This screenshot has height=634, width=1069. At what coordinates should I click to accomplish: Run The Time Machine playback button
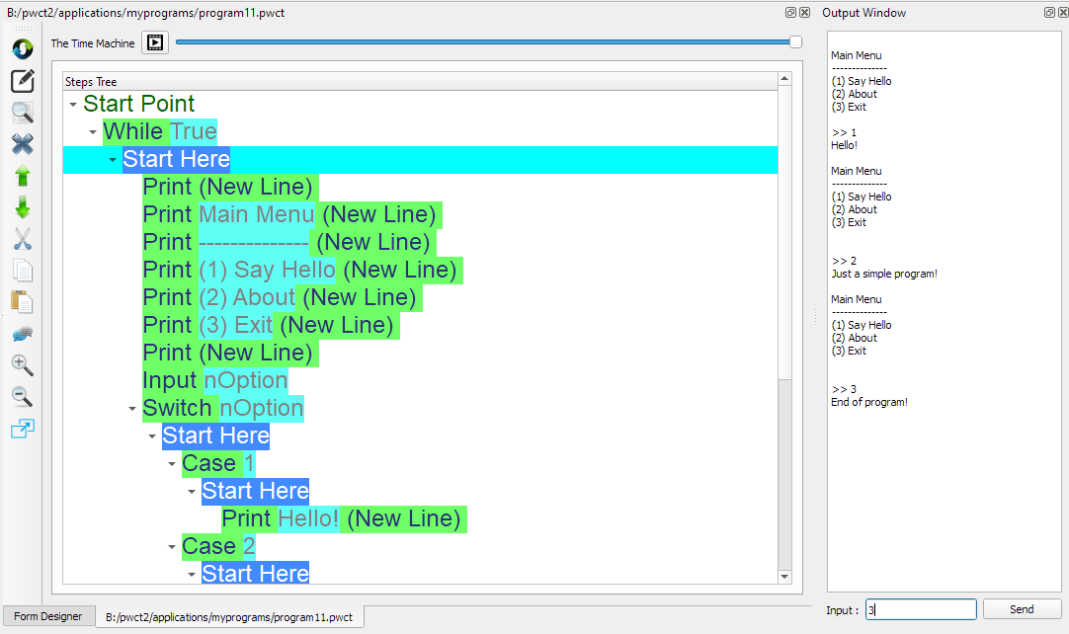point(154,42)
